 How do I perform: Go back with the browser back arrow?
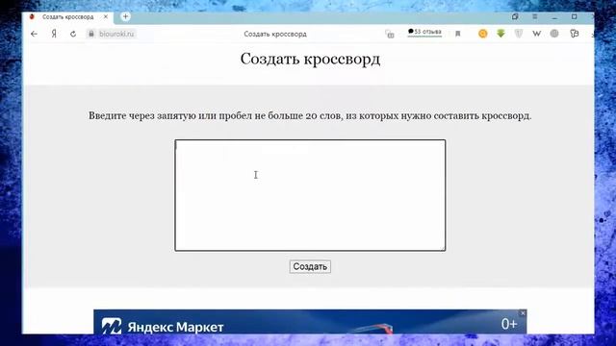tap(35, 35)
